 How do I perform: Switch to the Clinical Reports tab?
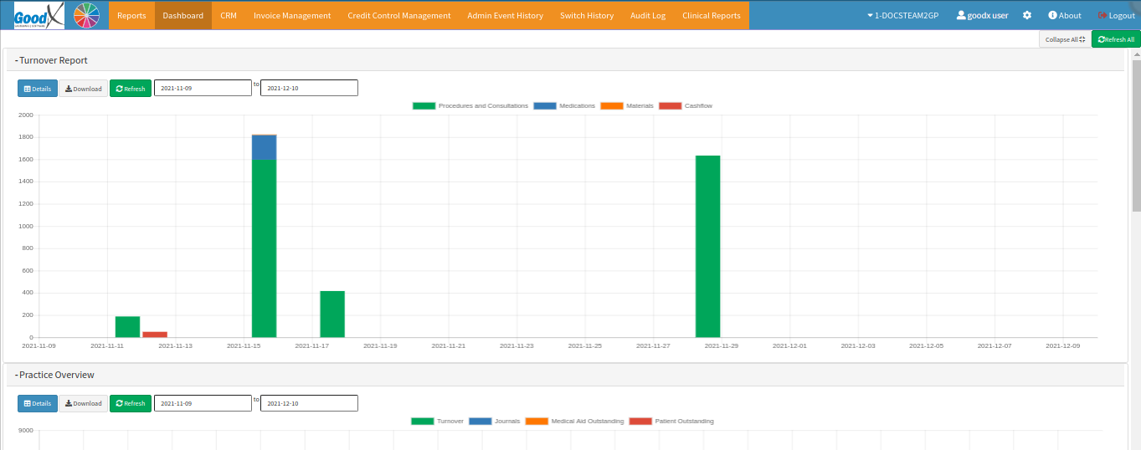pyautogui.click(x=711, y=16)
